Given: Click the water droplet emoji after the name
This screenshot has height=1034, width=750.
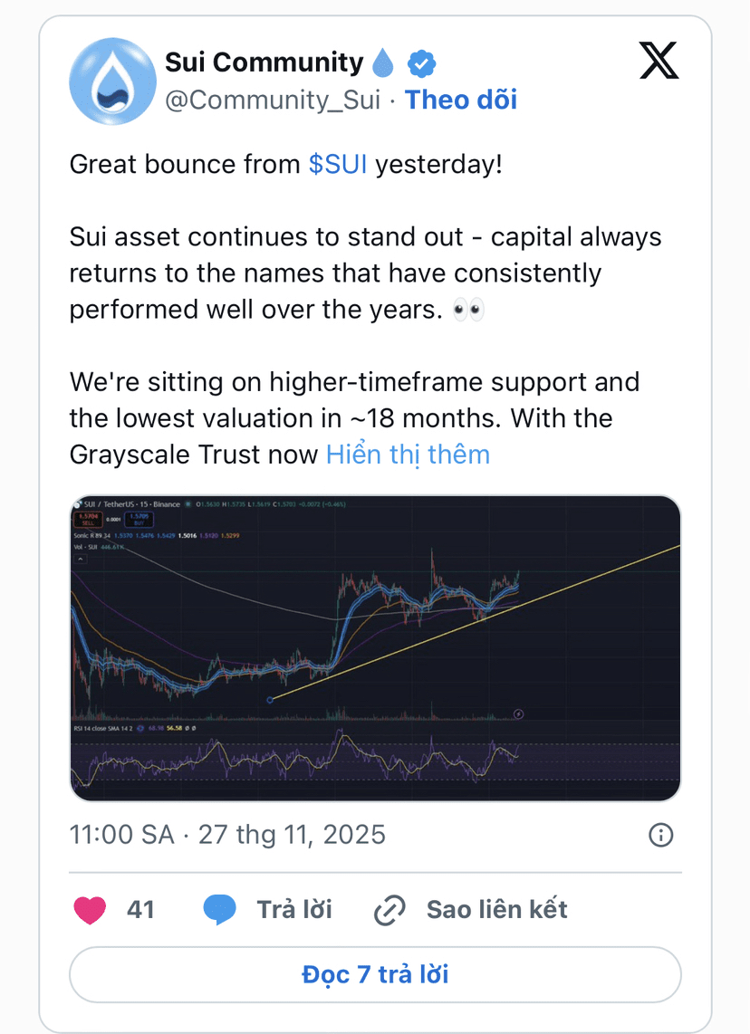Looking at the screenshot, I should pyautogui.click(x=383, y=62).
